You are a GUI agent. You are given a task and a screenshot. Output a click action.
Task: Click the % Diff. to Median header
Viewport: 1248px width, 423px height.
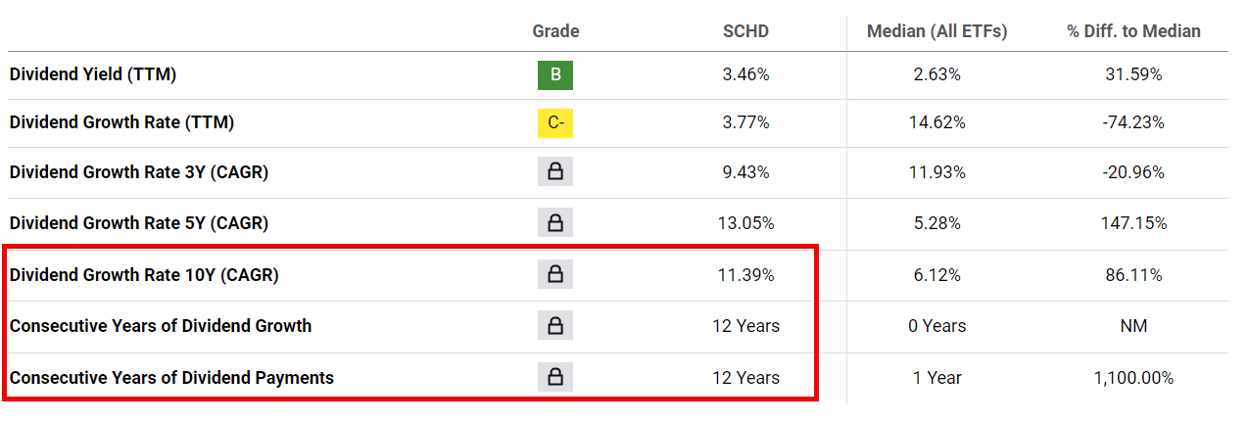coord(1133,31)
